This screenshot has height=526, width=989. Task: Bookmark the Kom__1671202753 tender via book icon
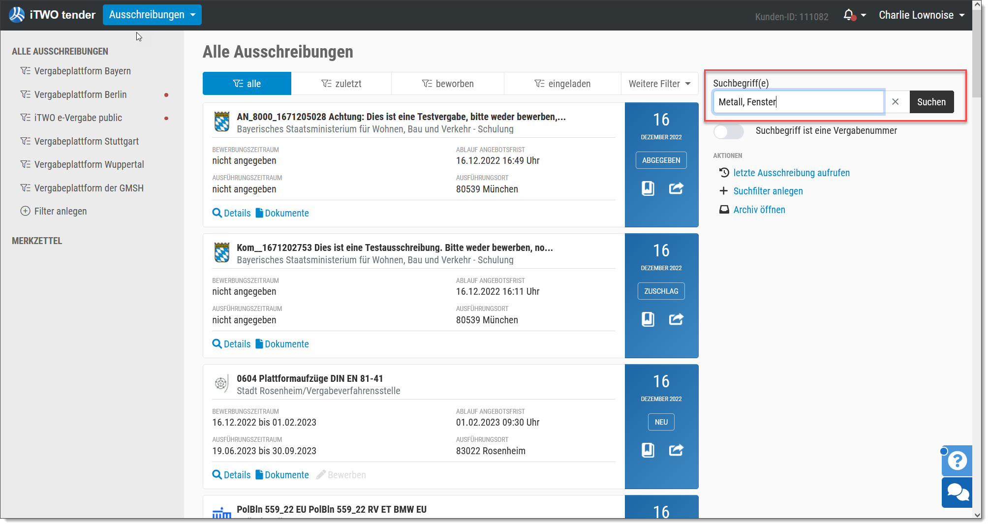(x=648, y=319)
